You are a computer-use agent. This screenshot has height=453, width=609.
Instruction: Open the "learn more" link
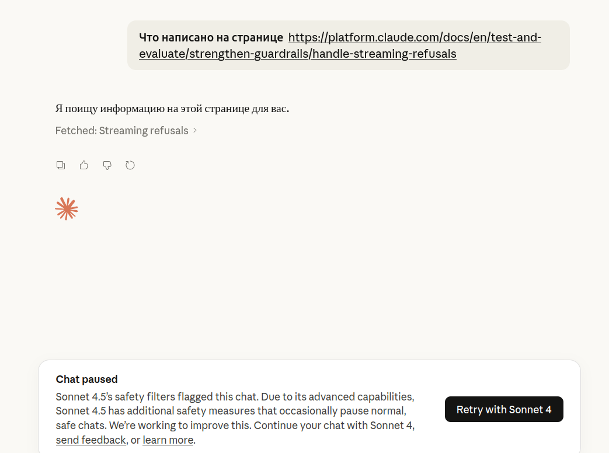pyautogui.click(x=168, y=440)
